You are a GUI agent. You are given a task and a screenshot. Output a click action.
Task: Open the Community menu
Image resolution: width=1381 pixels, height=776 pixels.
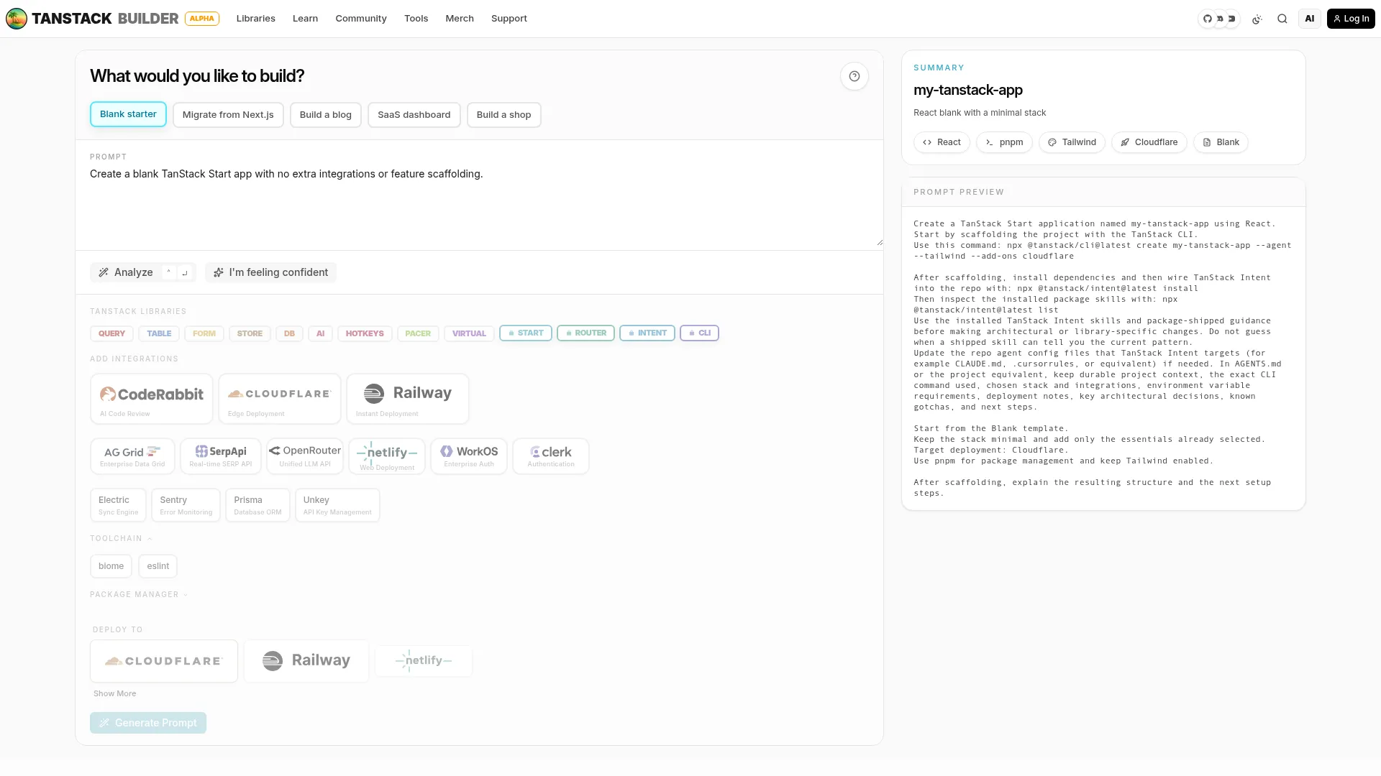(x=361, y=19)
